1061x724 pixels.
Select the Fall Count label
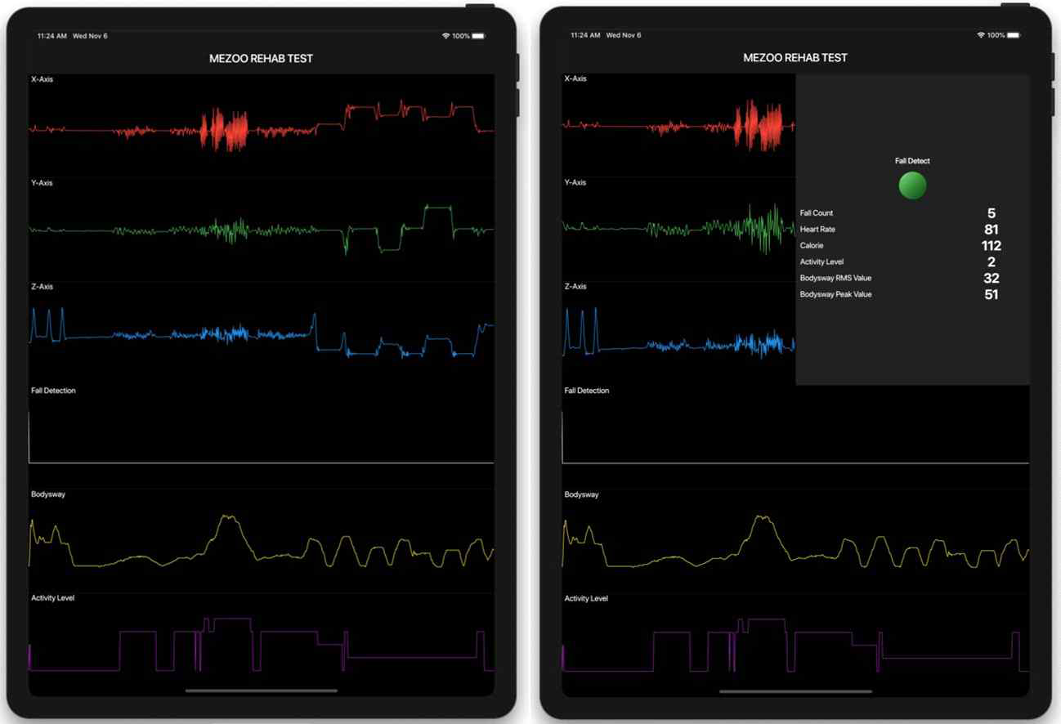[x=817, y=213]
